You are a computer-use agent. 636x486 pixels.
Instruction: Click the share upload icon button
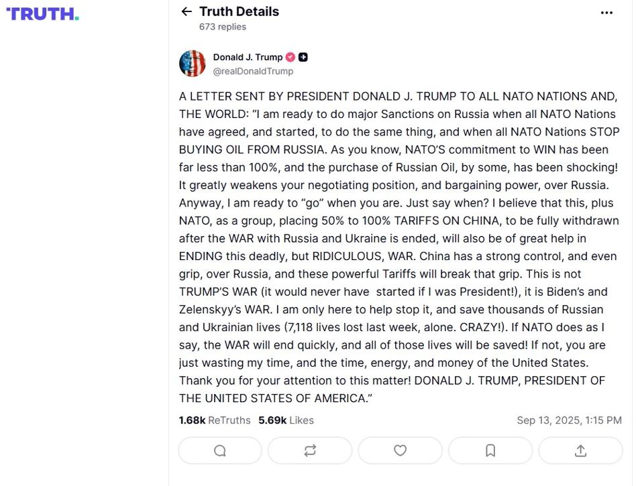(x=580, y=450)
